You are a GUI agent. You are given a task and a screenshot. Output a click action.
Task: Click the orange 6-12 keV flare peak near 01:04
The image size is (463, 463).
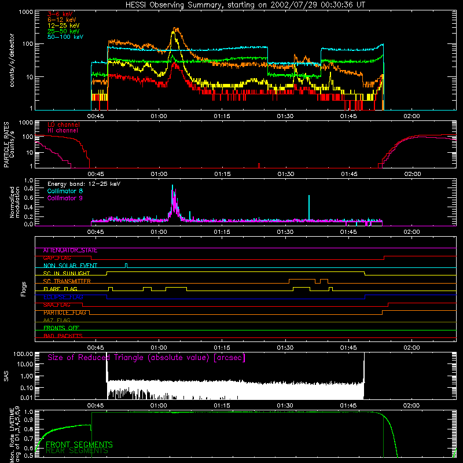tap(176, 30)
